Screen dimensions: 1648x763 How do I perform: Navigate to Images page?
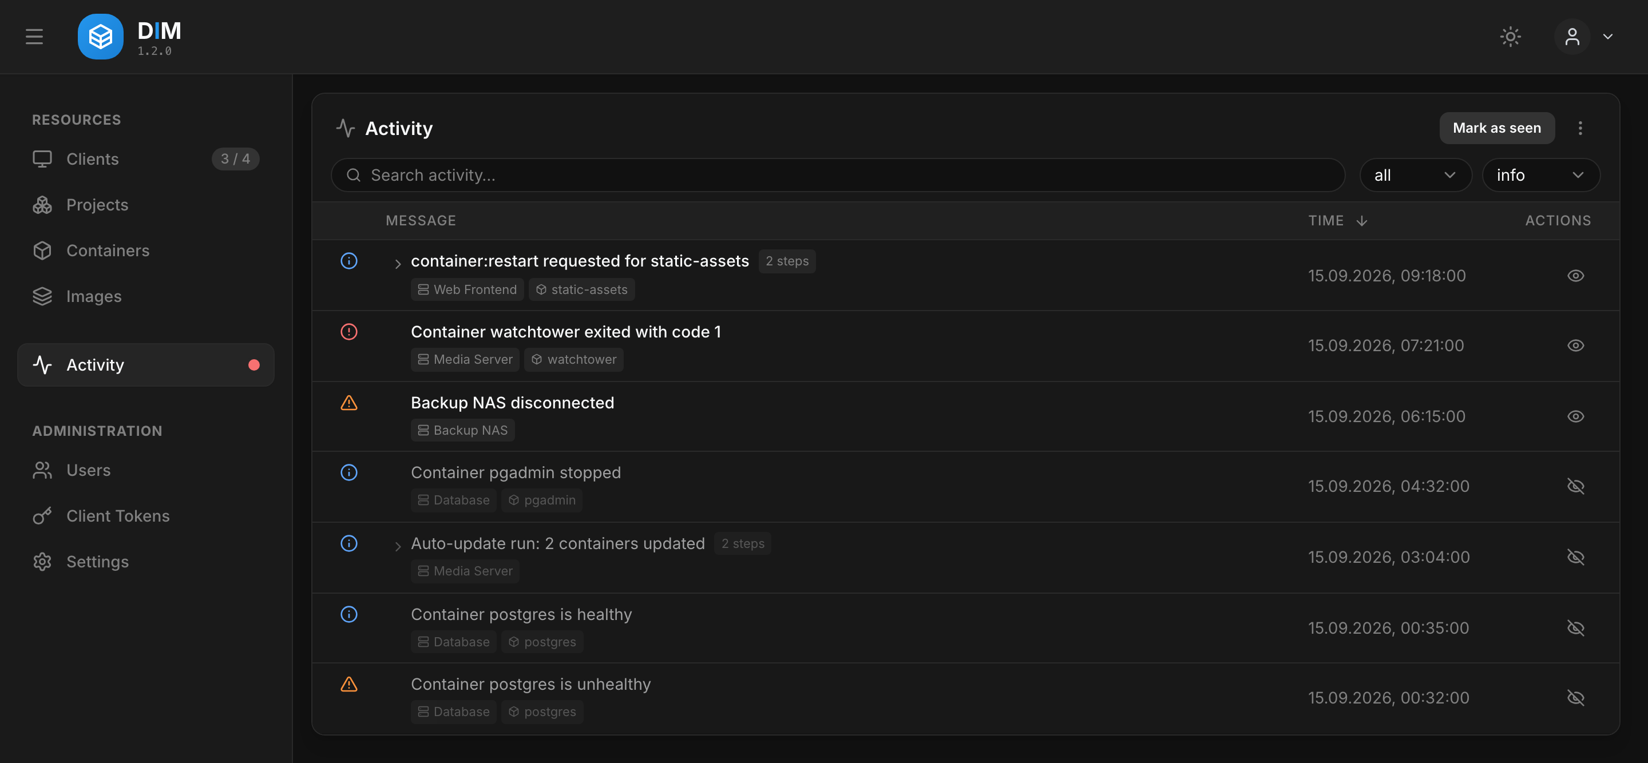click(x=146, y=296)
